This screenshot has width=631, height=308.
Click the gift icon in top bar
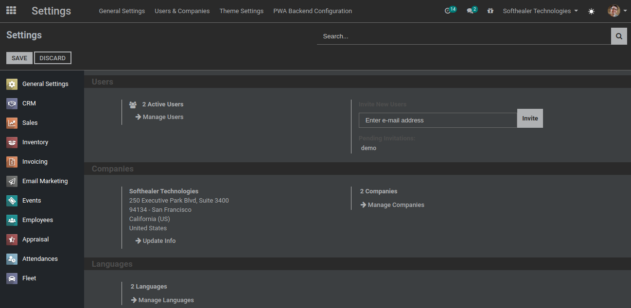tap(491, 11)
